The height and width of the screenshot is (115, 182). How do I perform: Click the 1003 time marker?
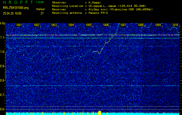tap(54, 25)
